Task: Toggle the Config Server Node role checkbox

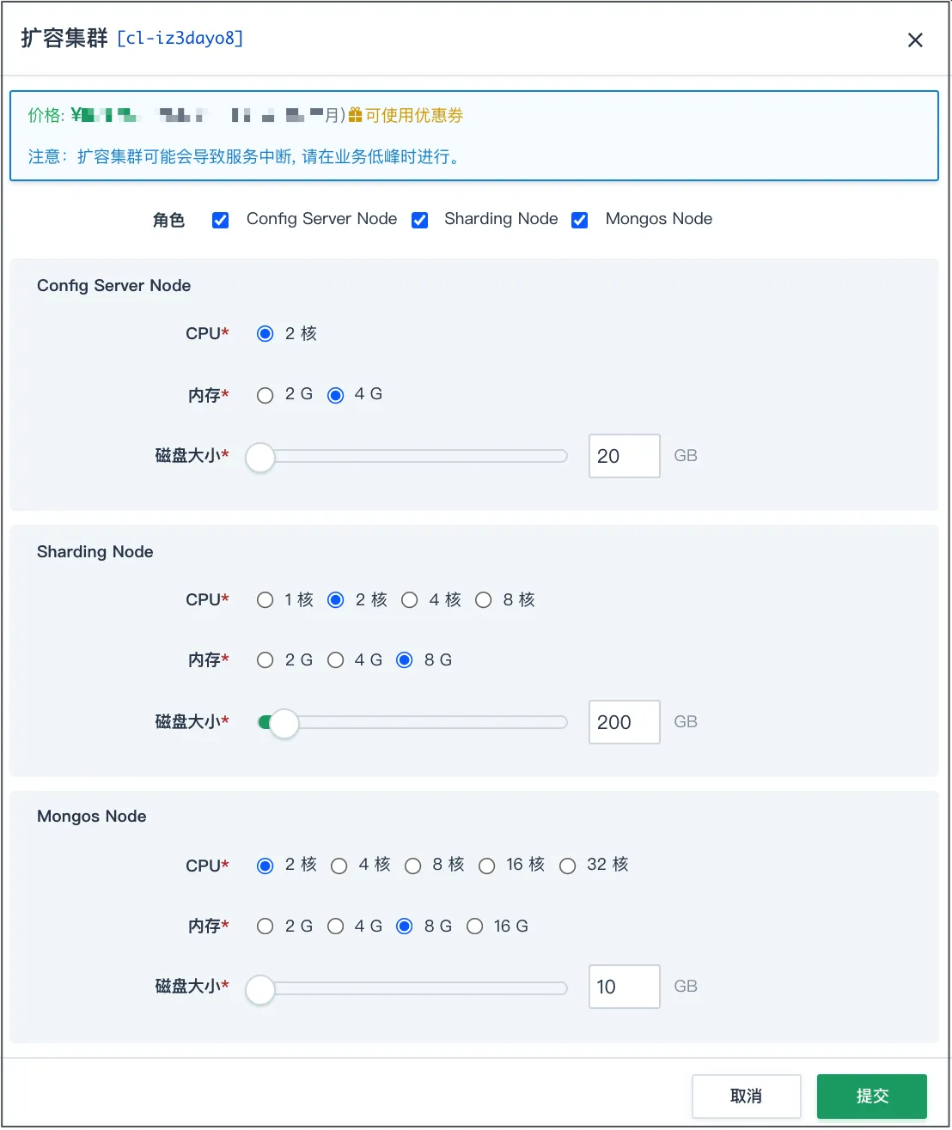Action: [221, 221]
